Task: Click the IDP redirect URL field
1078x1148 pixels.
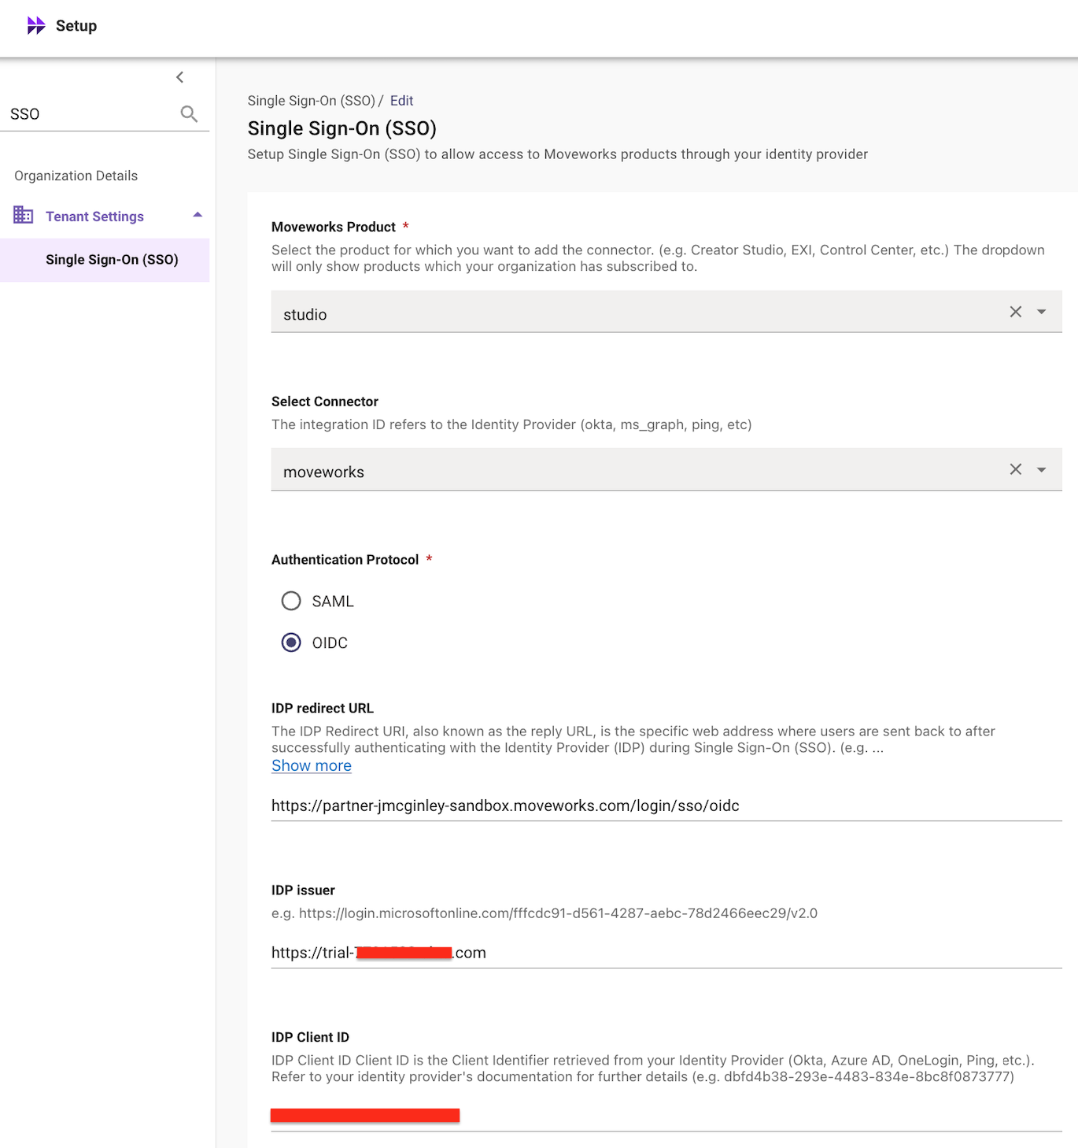Action: [x=666, y=805]
